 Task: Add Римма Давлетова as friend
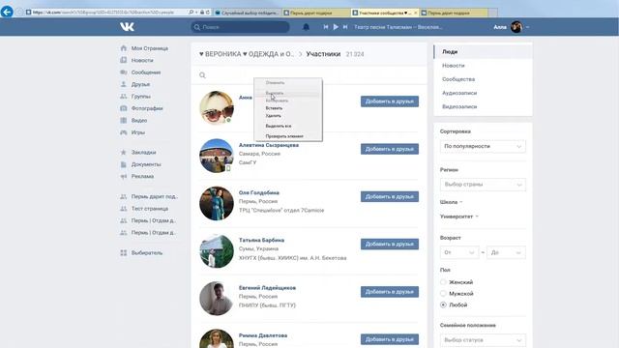[390, 339]
